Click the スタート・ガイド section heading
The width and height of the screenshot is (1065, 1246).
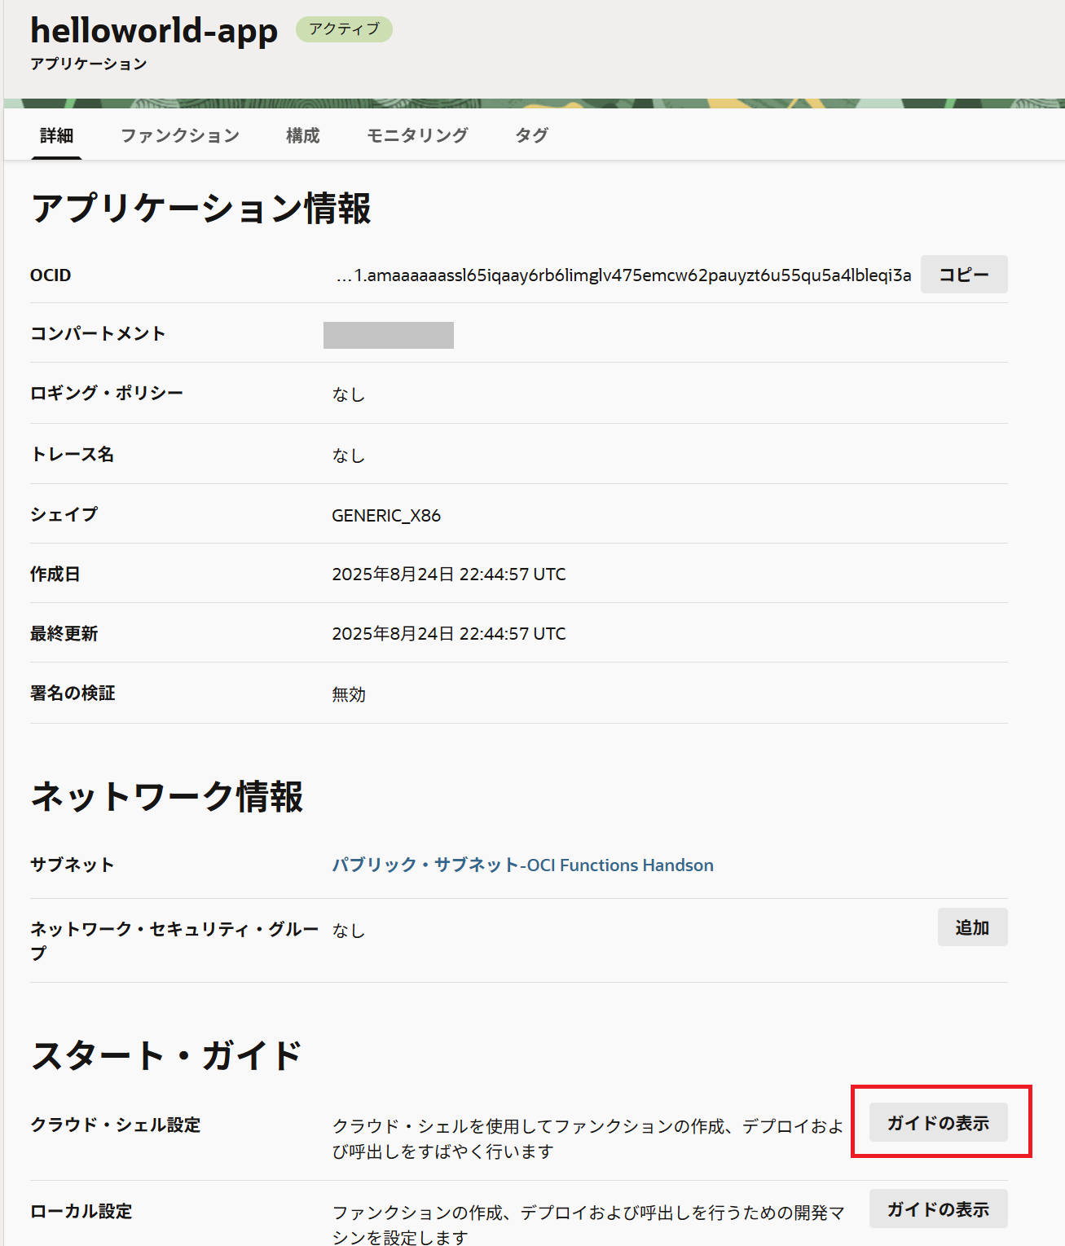coord(166,1055)
